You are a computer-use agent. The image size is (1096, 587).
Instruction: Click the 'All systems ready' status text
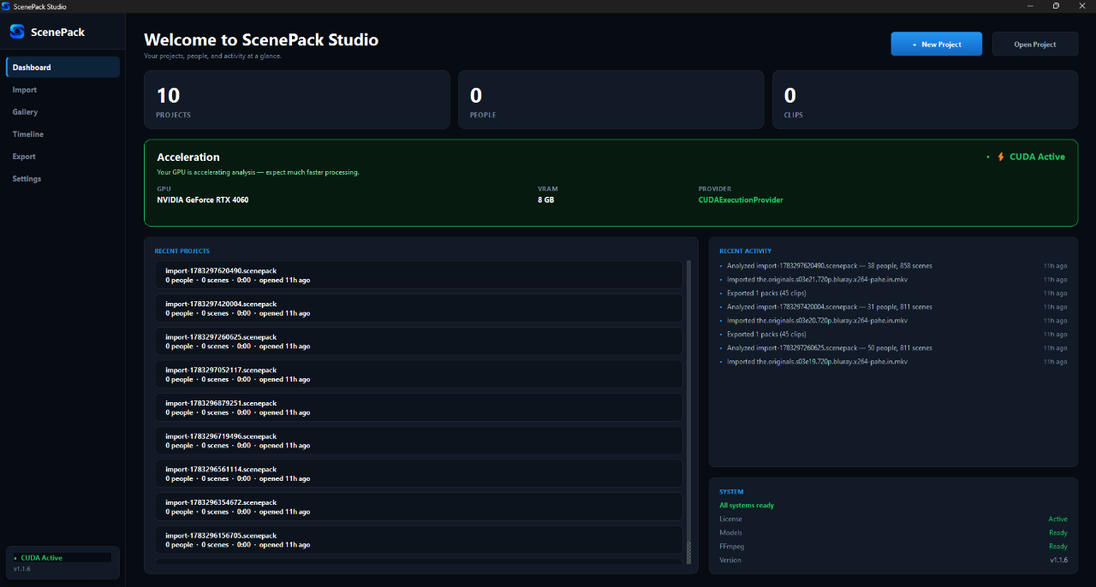coord(747,505)
